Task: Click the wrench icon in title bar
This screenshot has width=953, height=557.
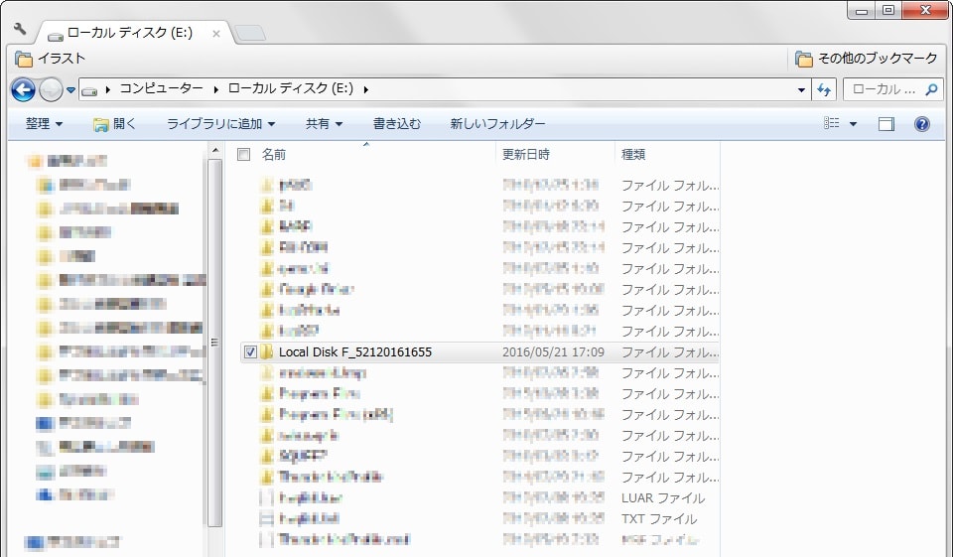Action: pos(20,30)
